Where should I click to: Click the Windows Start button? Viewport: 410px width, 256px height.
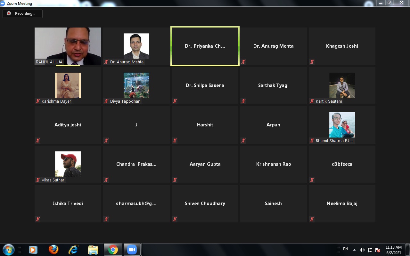point(9,250)
